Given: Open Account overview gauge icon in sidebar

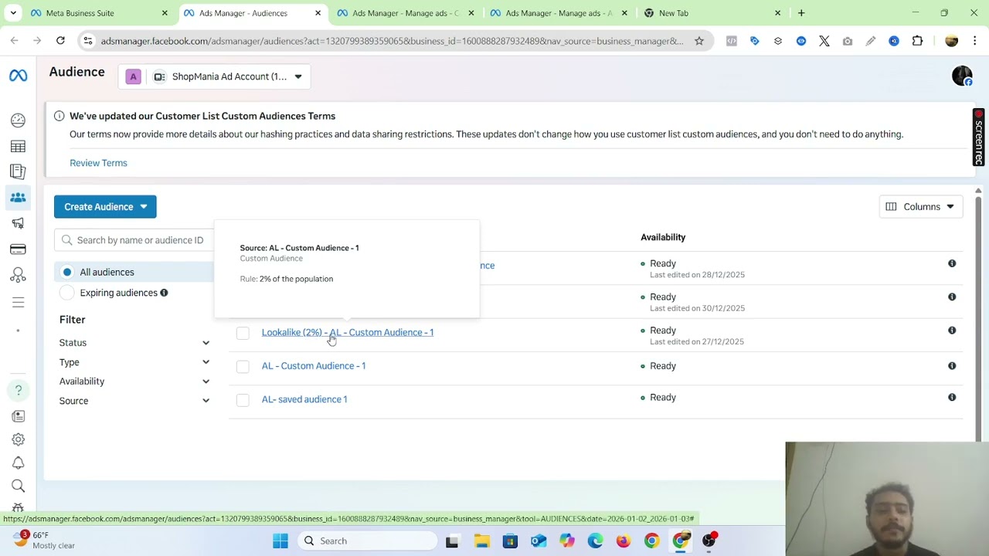Looking at the screenshot, I should pyautogui.click(x=18, y=120).
